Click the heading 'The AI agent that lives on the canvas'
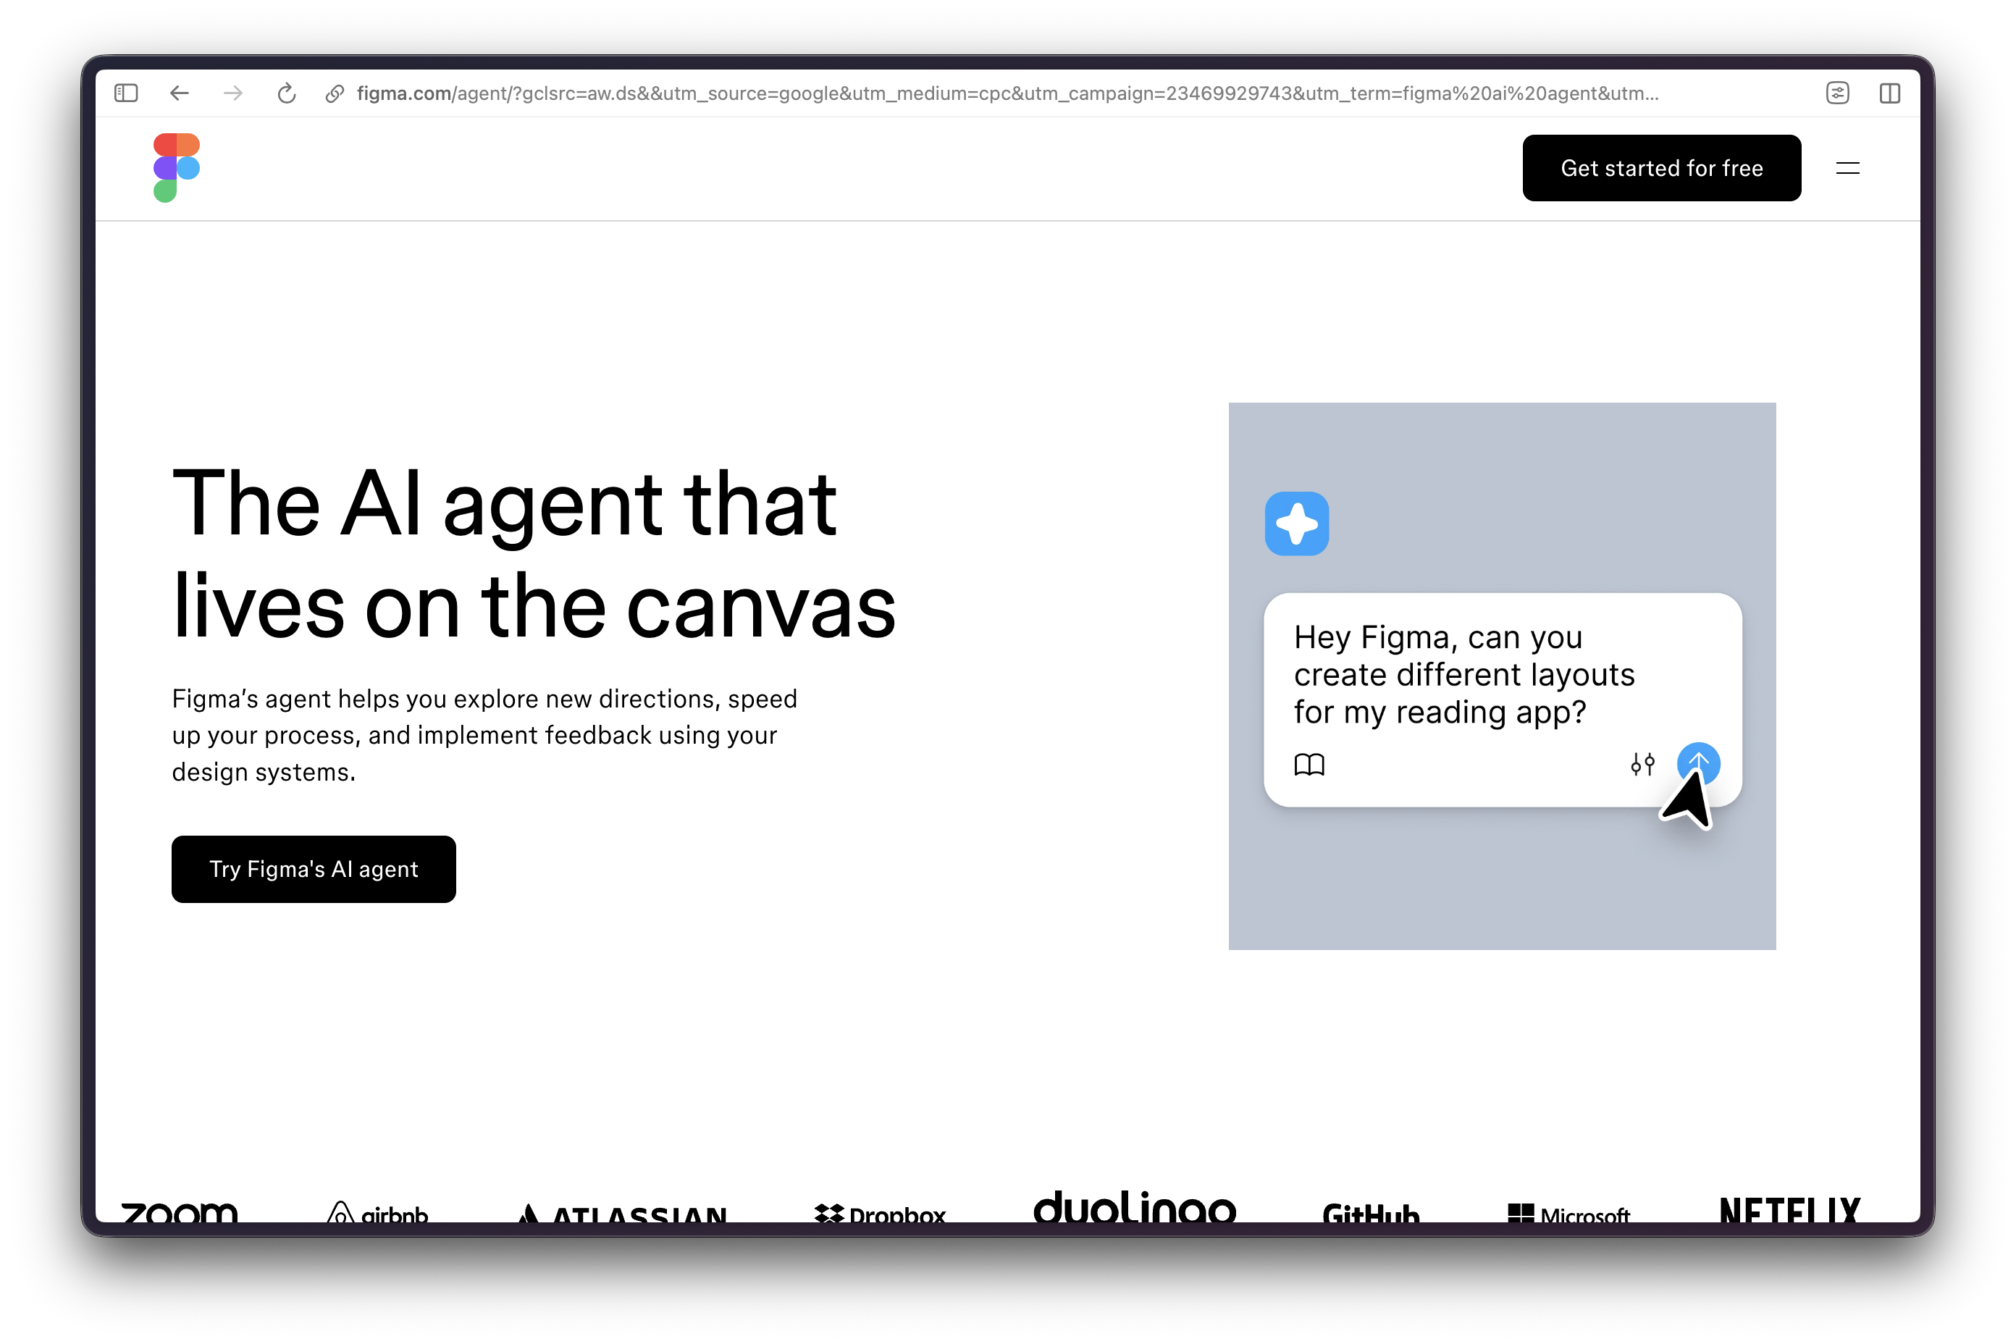2016x1344 pixels. 534,555
